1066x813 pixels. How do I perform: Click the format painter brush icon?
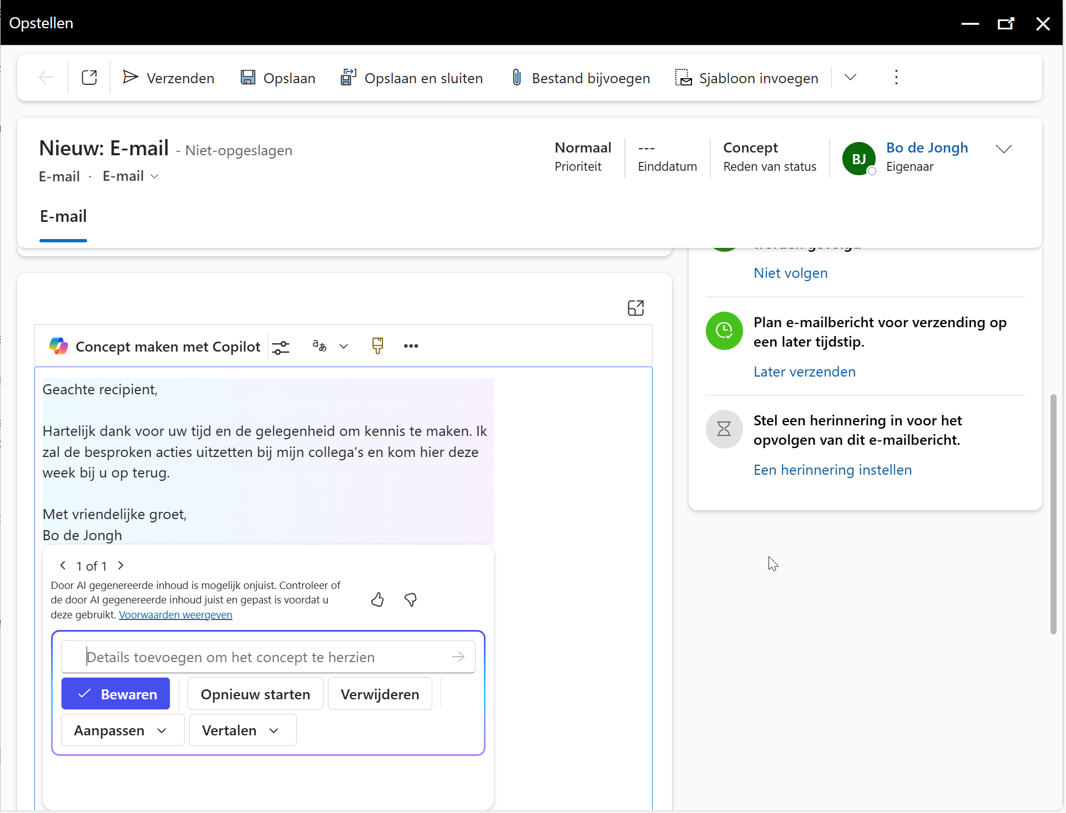coord(377,345)
